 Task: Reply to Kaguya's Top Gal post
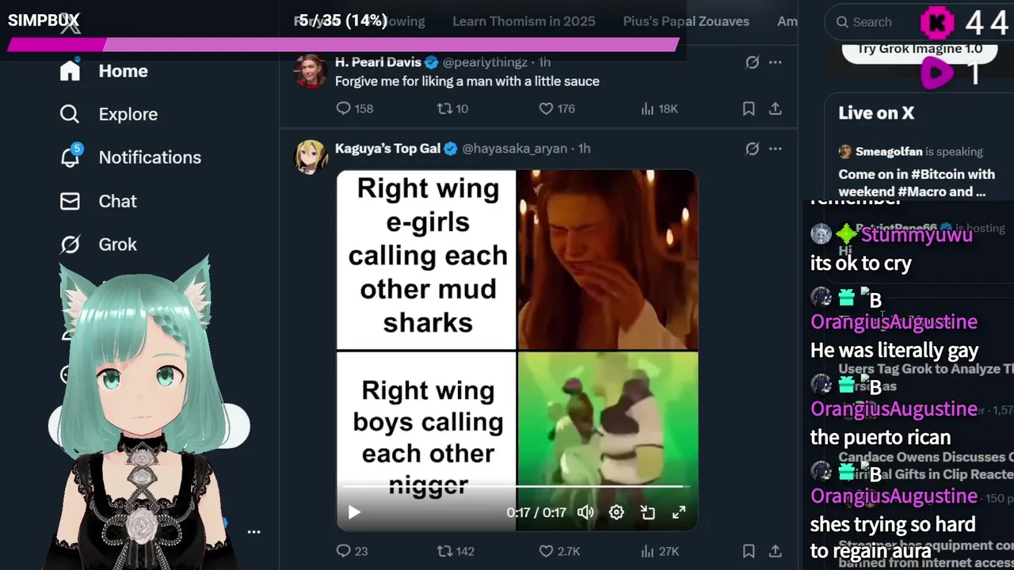[x=343, y=551]
